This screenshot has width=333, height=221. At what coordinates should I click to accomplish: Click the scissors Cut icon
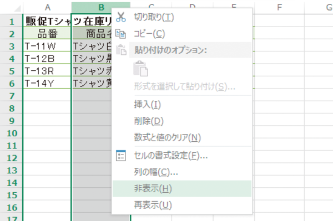[121, 17]
